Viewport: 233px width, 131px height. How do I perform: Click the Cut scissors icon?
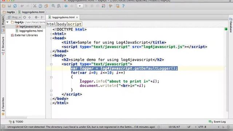[x=35, y=6]
